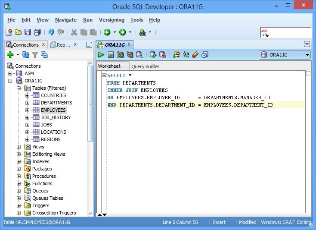Select the Triggers folder
Image resolution: width=316 pixels, height=230 pixels.
41,205
